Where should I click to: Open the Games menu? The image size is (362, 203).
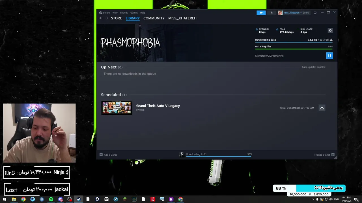134,13
